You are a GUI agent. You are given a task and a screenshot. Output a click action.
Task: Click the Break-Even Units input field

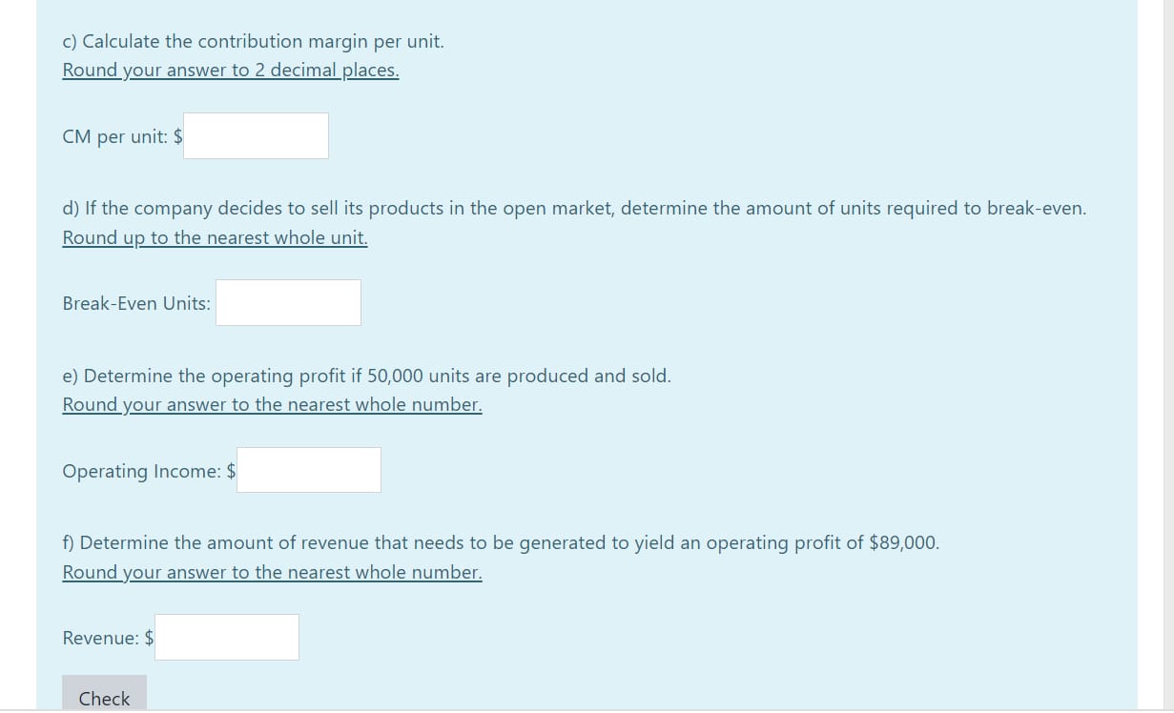(x=288, y=302)
